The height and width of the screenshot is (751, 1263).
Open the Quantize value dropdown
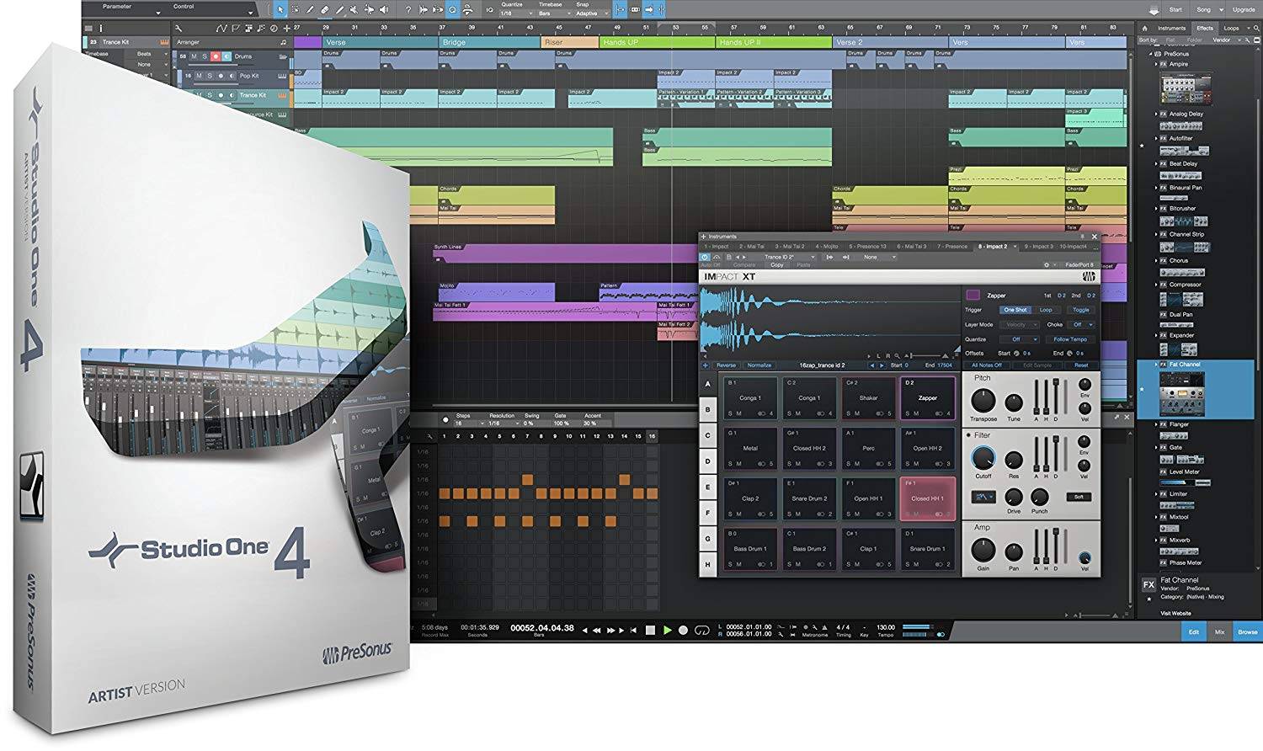516,13
